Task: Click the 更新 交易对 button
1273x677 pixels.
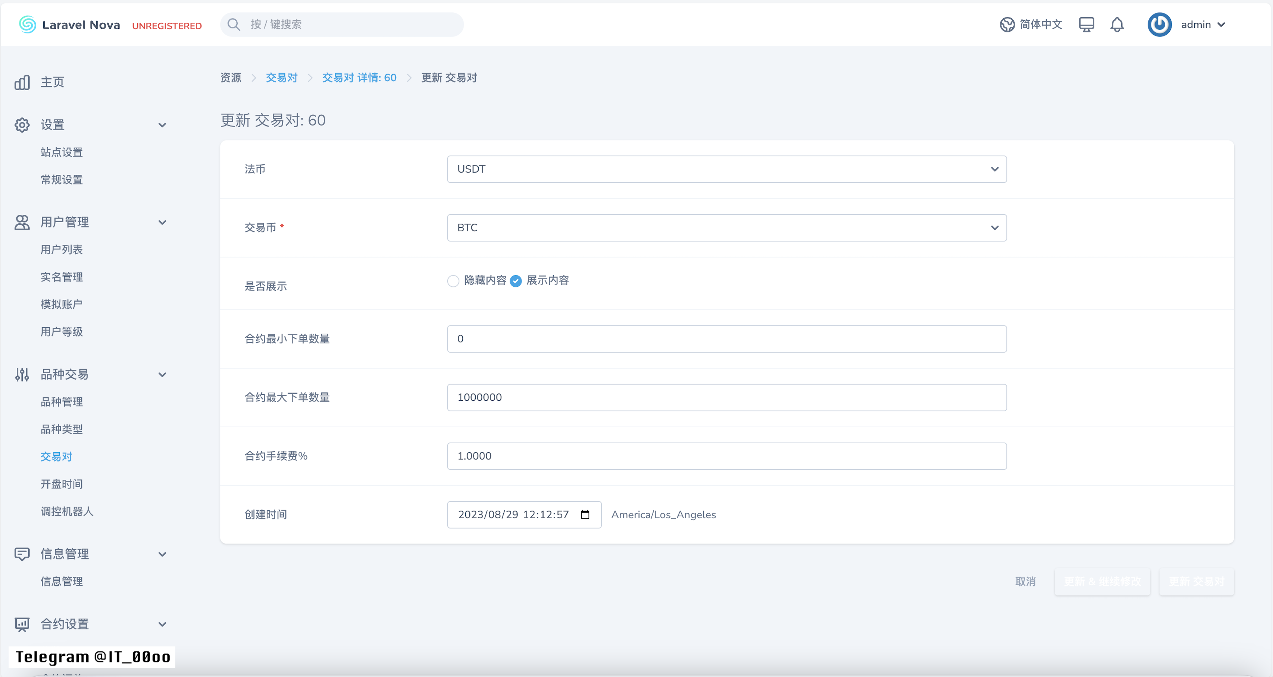Action: click(1197, 582)
